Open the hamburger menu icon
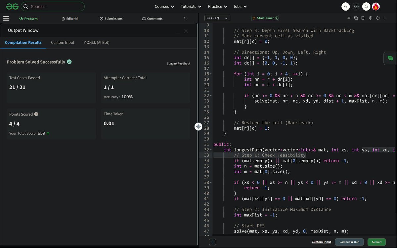Image resolution: width=397 pixels, height=248 pixels. (6, 19)
